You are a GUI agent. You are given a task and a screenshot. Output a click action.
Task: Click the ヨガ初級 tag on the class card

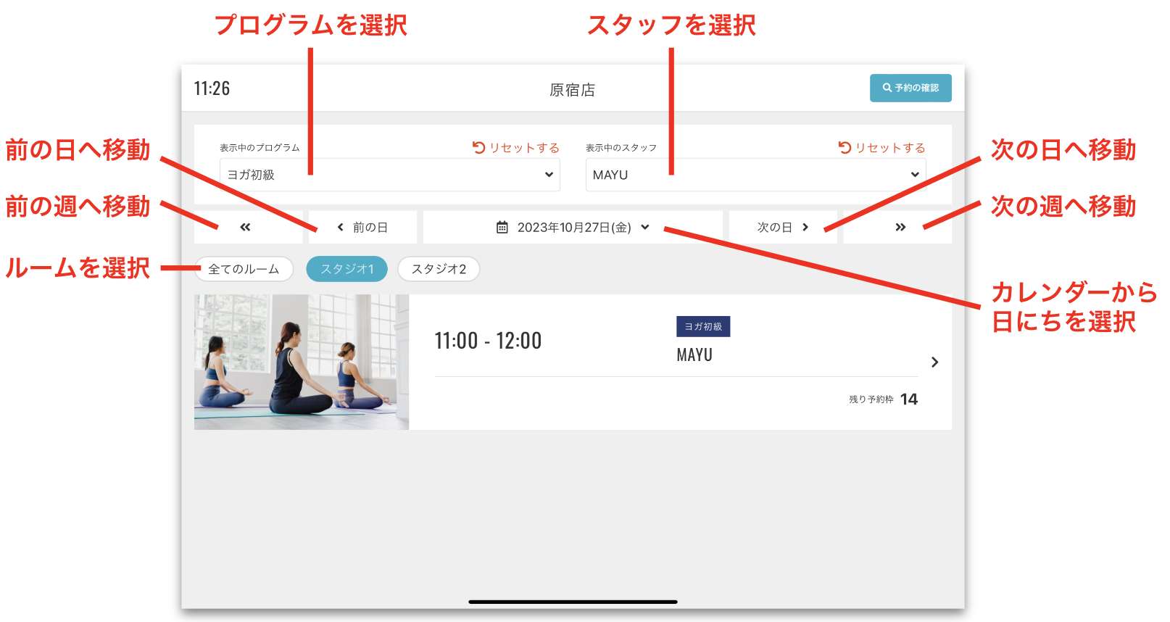point(702,326)
